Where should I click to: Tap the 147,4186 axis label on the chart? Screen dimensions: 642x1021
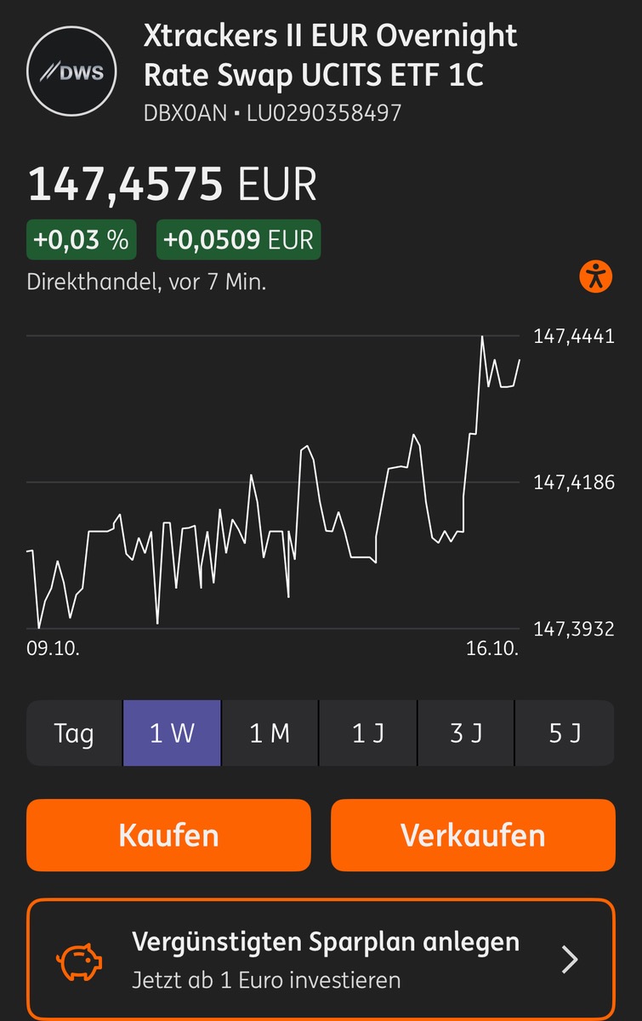coord(573,483)
